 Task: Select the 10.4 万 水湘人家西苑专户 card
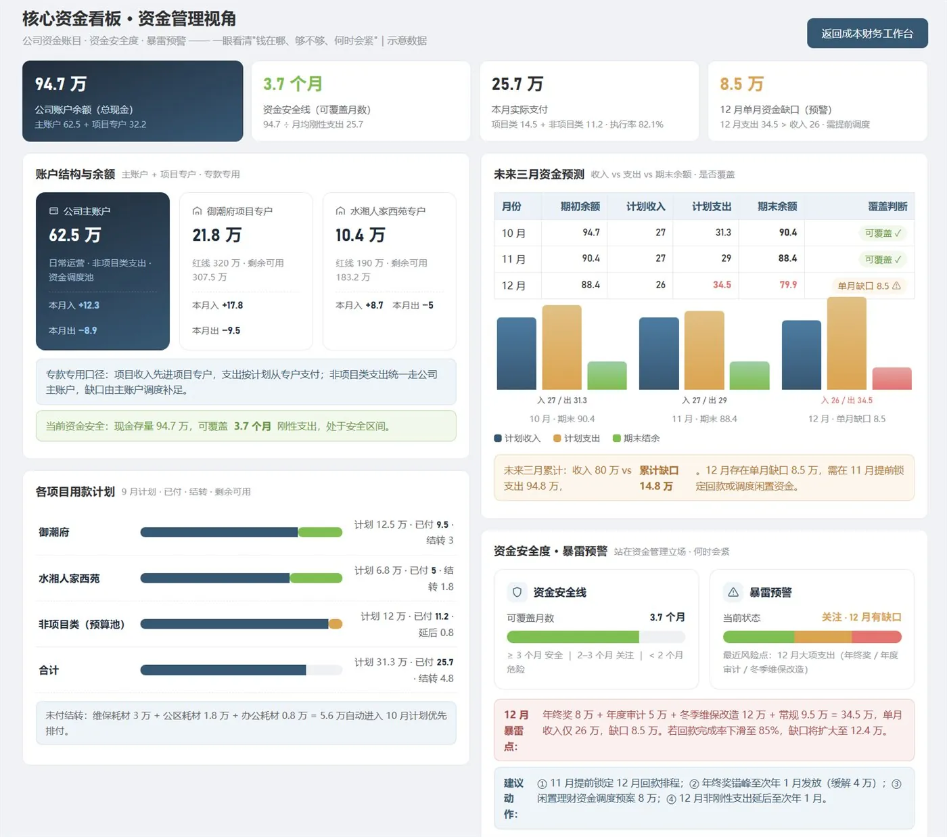(x=390, y=271)
